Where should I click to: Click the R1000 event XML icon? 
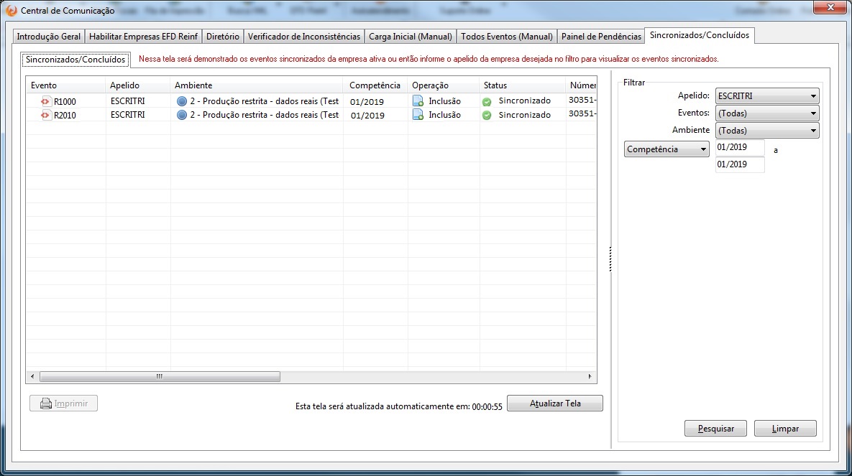point(46,101)
